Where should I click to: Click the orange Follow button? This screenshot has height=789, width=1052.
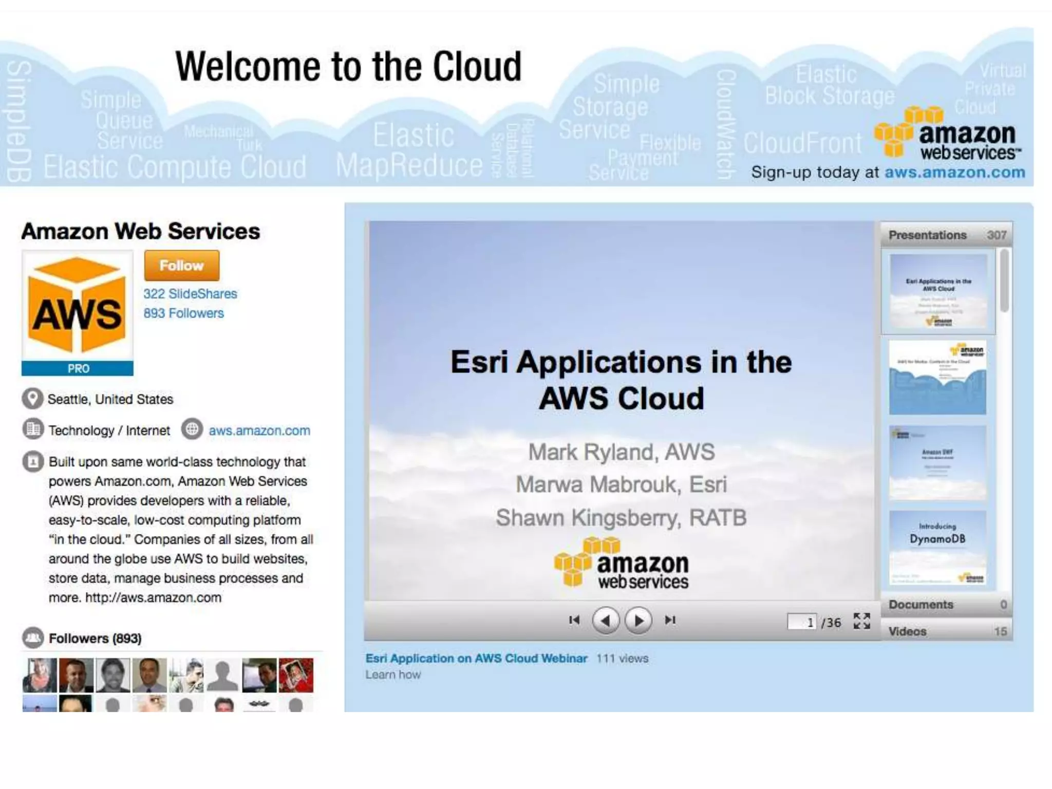click(x=181, y=266)
